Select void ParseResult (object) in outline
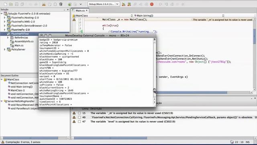 [25, 108]
